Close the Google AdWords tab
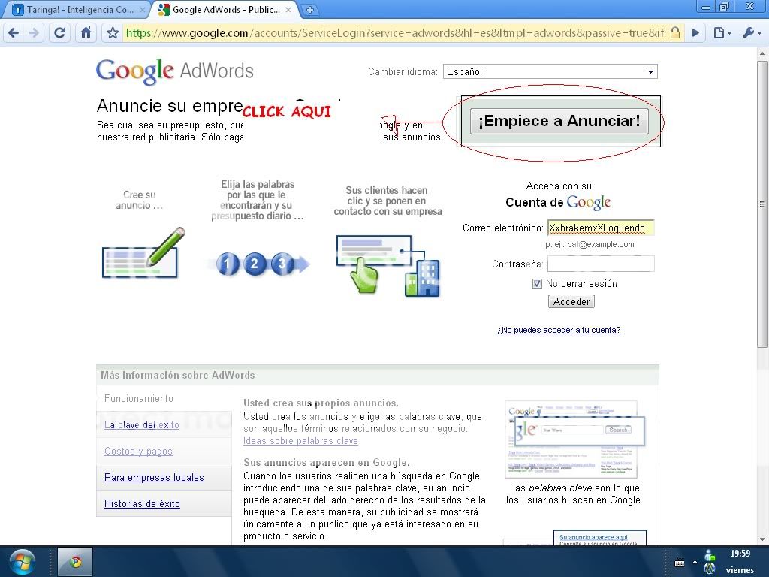The height and width of the screenshot is (577, 769). (x=288, y=9)
